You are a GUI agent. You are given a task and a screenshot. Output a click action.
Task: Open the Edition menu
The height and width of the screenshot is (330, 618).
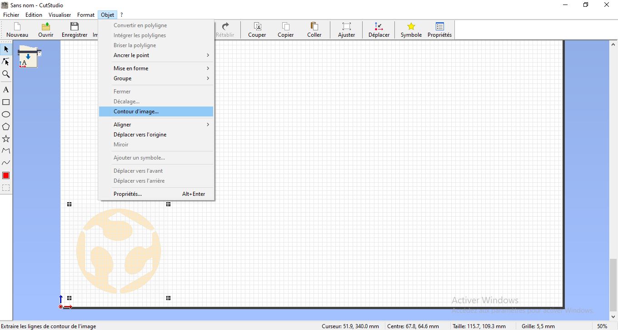34,15
